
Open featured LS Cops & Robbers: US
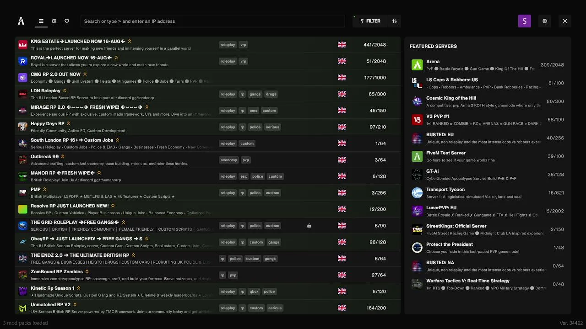[488, 83]
